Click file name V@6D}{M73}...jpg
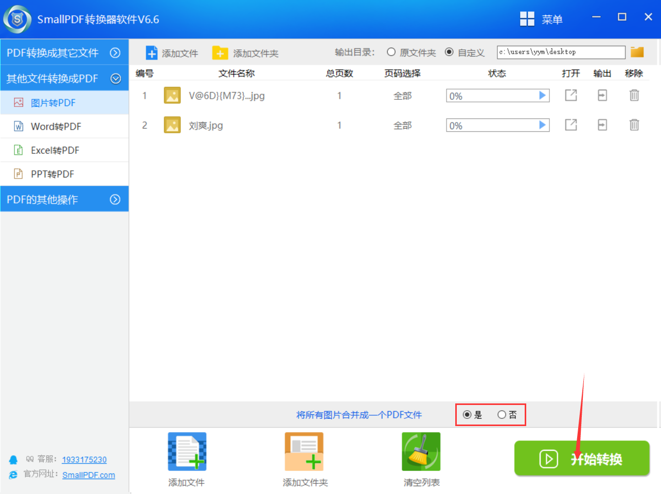The image size is (661, 494). coord(227,96)
